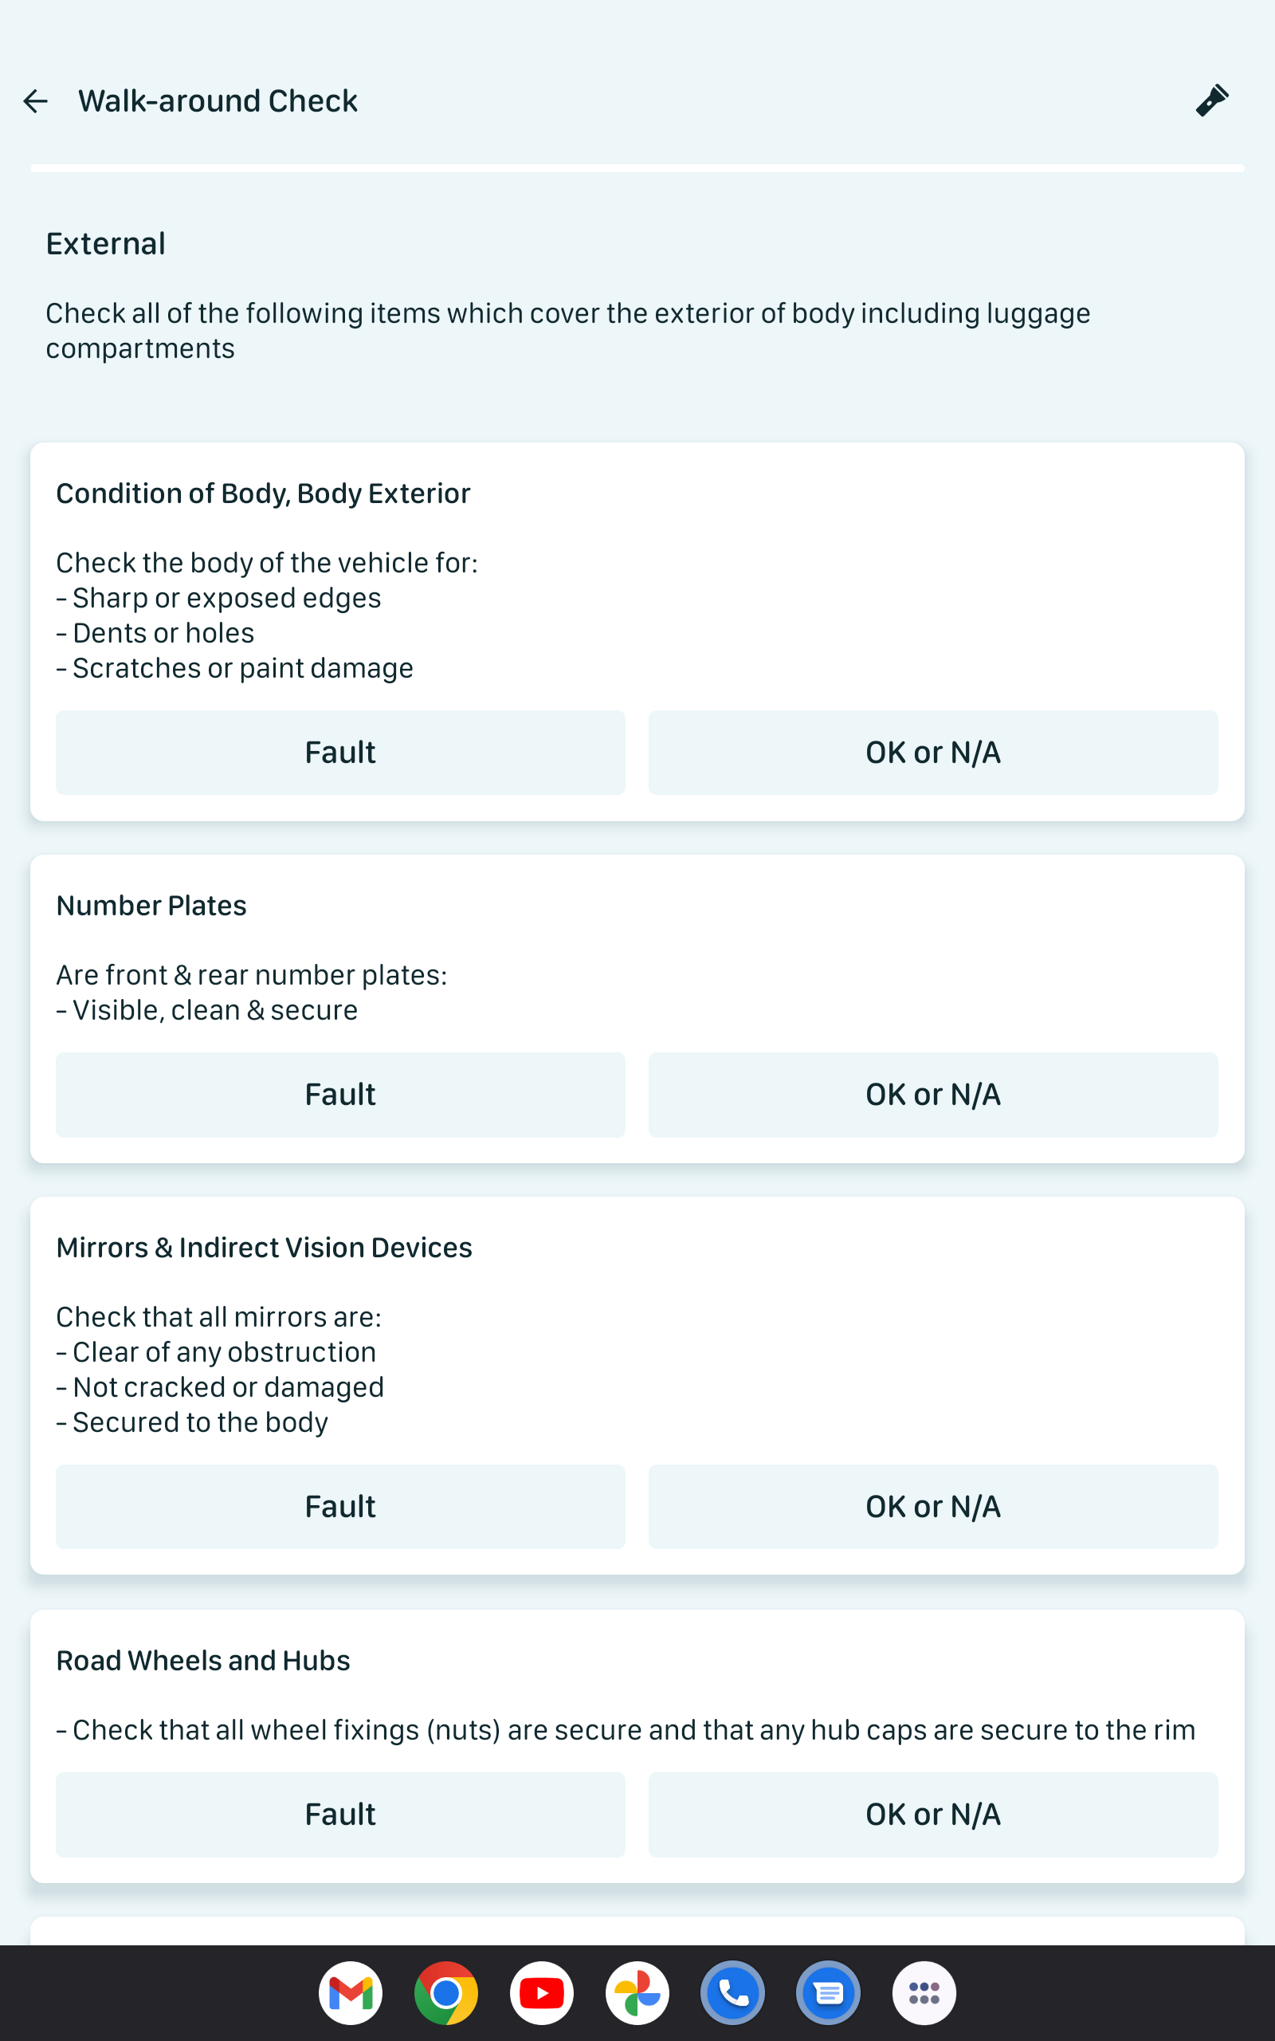Select the Number Plates card title
This screenshot has height=2041, width=1275.
(151, 906)
